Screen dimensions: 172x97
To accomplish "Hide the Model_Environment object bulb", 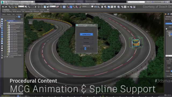I will pos(8,28).
